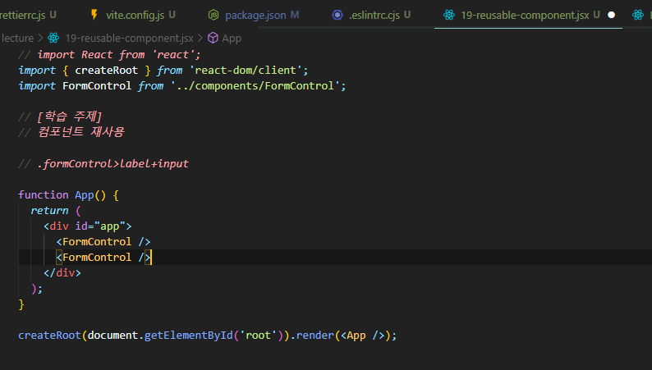The width and height of the screenshot is (652, 370).
Task: Click the first FormControl JSX element
Action: click(103, 242)
